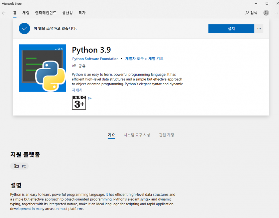The height and width of the screenshot is (218, 279).
Task: Expand description with the 자세히 link
Action: coord(77,90)
